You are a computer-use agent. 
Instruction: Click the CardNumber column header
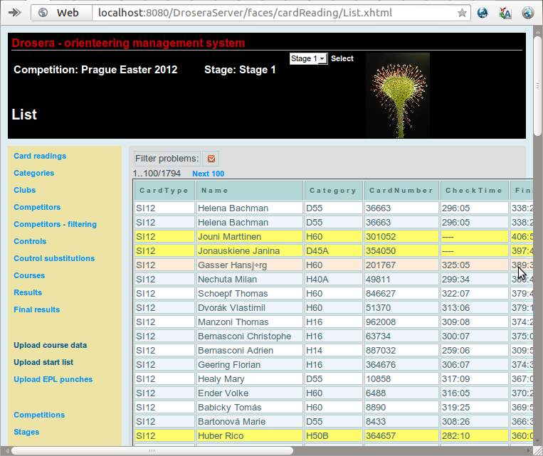point(401,191)
